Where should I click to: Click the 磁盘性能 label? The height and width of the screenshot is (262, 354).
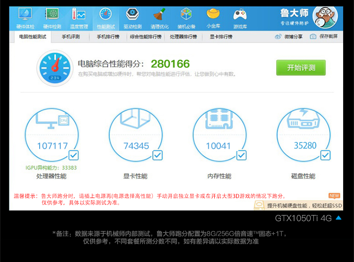coord(303,176)
